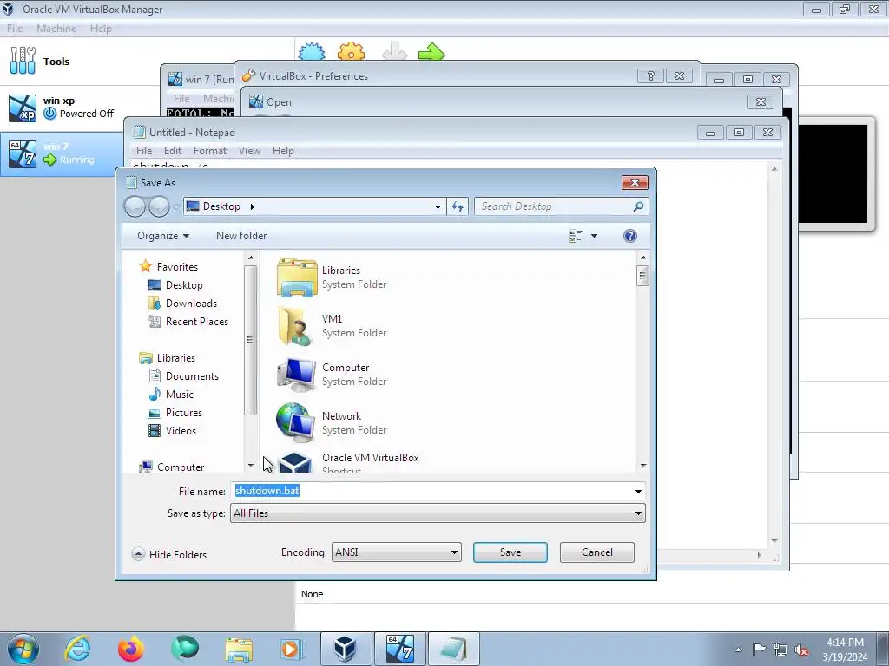Viewport: 889px width, 666px height.
Task: Open the Windows Start menu
Action: click(23, 649)
